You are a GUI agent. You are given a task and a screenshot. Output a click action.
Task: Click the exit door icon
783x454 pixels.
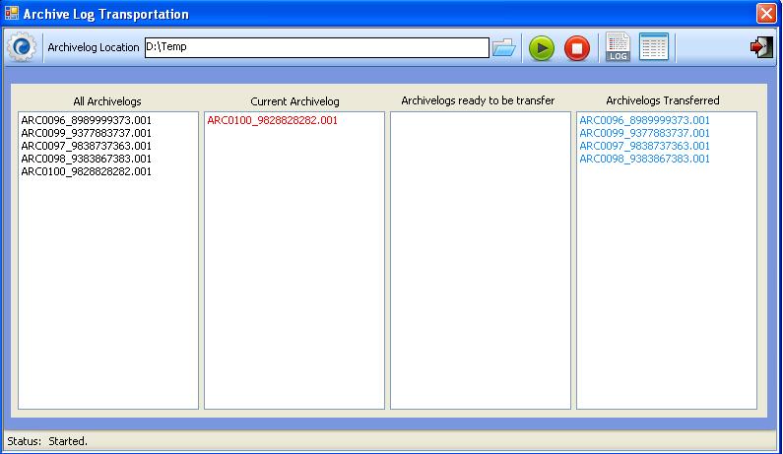tap(761, 47)
